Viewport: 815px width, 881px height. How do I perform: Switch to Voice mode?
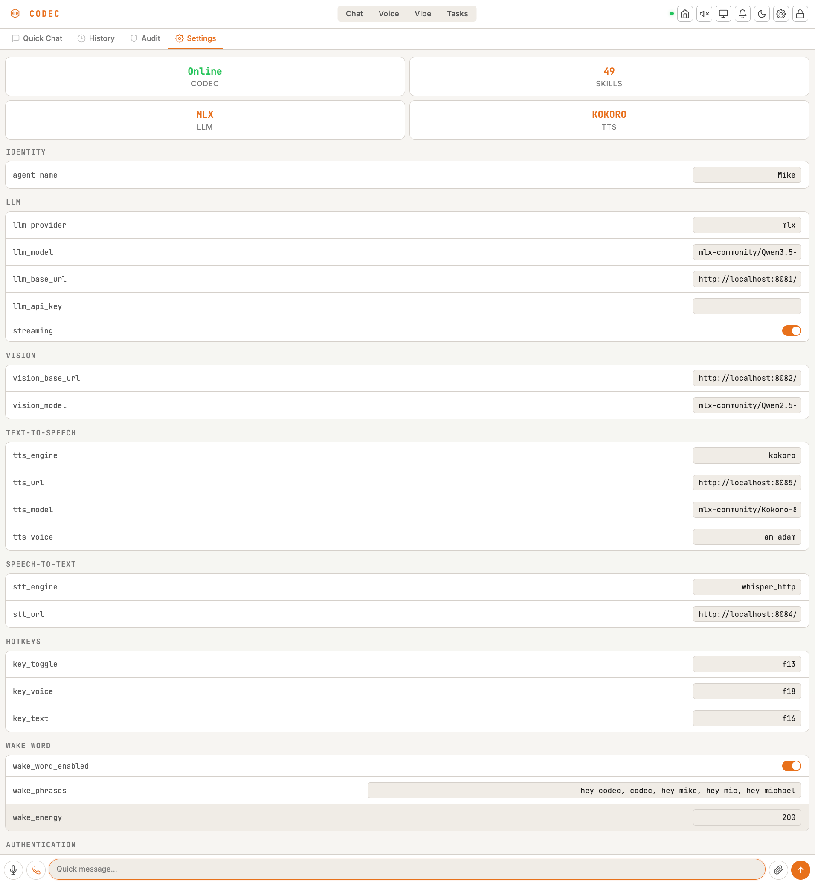tap(389, 14)
